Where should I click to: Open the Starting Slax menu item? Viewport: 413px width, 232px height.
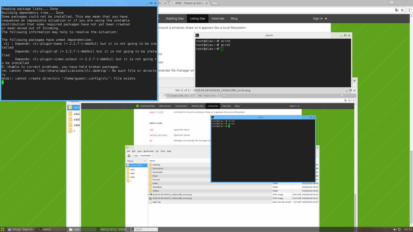(x=174, y=19)
